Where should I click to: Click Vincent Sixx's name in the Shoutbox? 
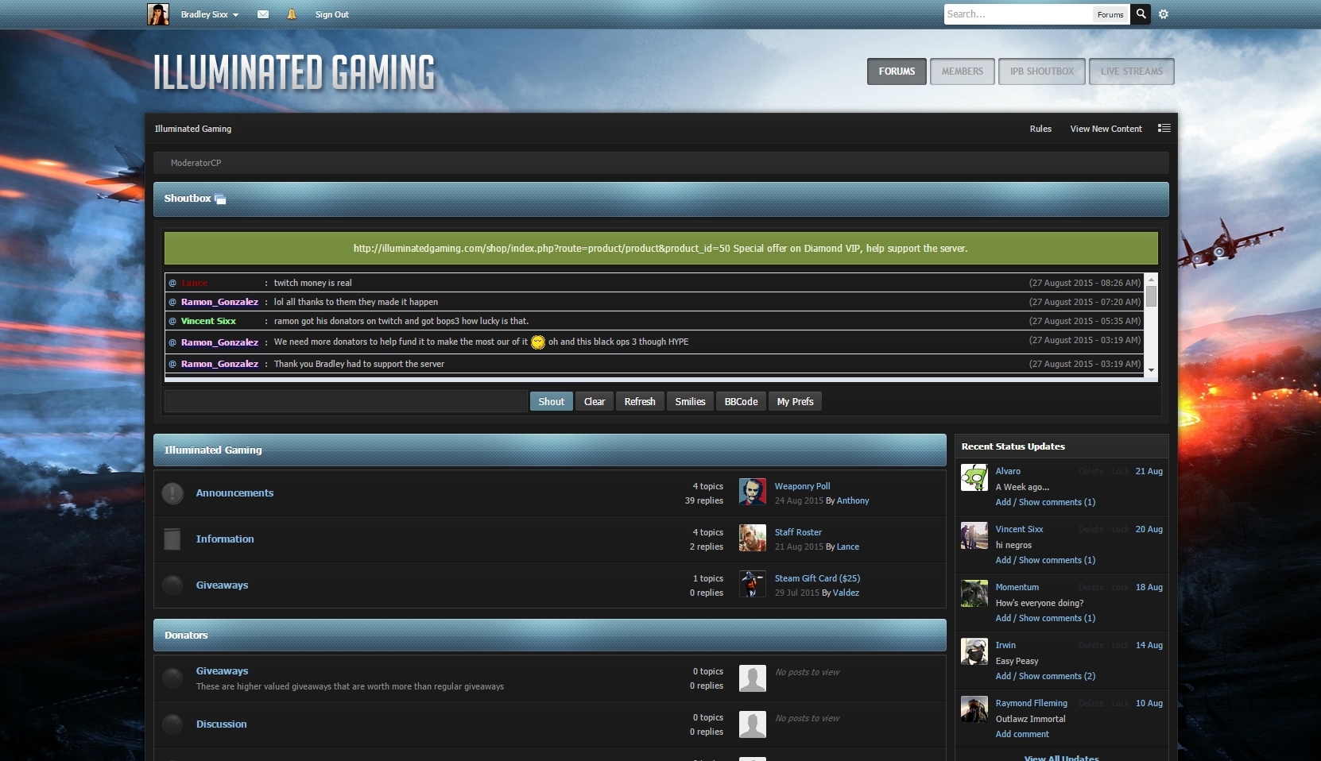click(208, 321)
